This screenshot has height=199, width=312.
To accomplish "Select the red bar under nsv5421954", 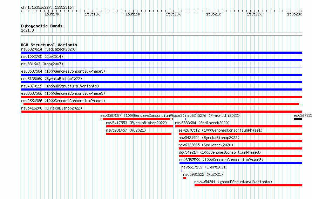I will pos(240,141).
